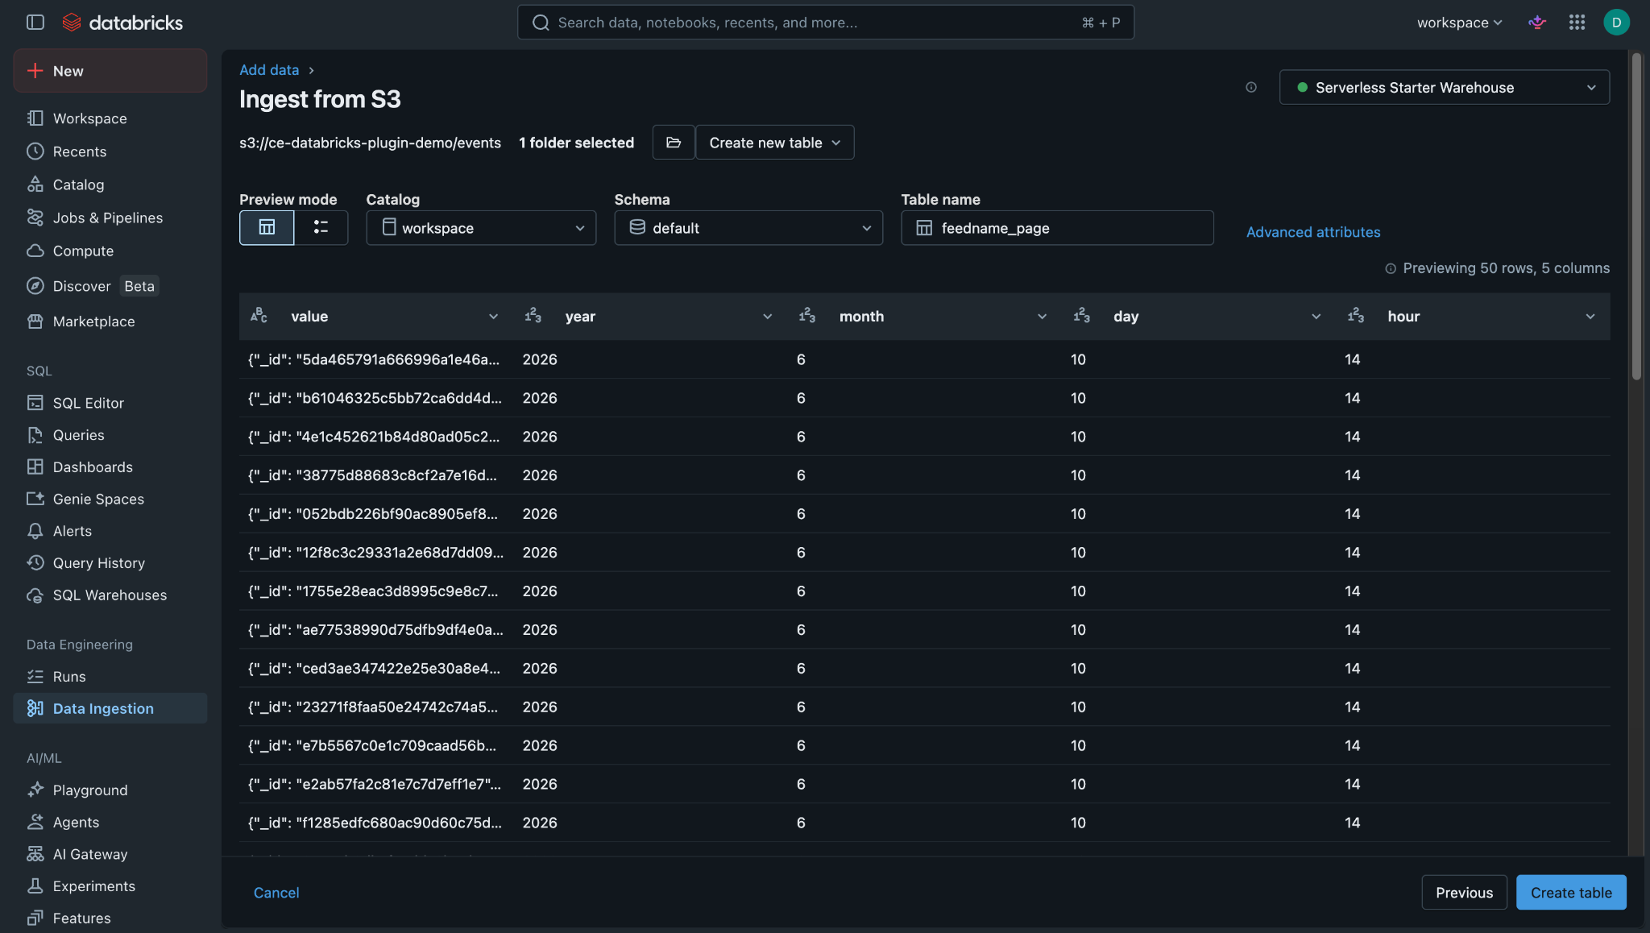Click the s3://ce-databricks-plugin-demo/events path
Viewport: 1650px width, 933px height.
tap(370, 143)
